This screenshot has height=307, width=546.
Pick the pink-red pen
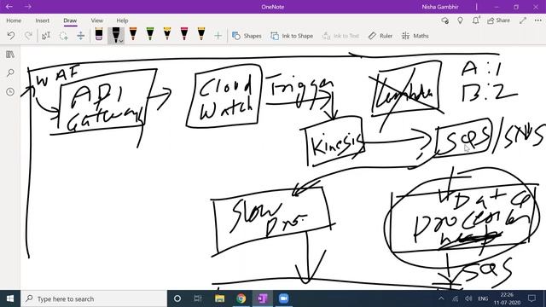(184, 34)
